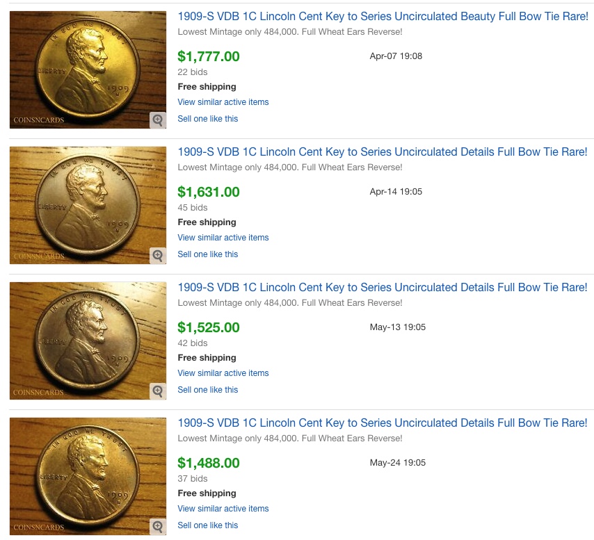This screenshot has width=594, height=540.
Task: Click the zoom magnifier on the $1,777.00 coin image
Action: click(x=158, y=120)
